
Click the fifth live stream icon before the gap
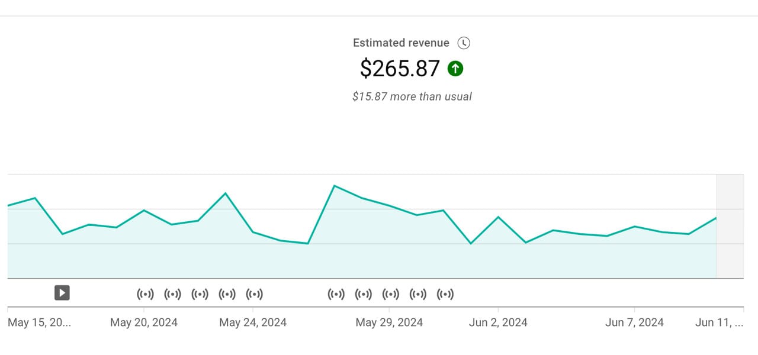[254, 294]
